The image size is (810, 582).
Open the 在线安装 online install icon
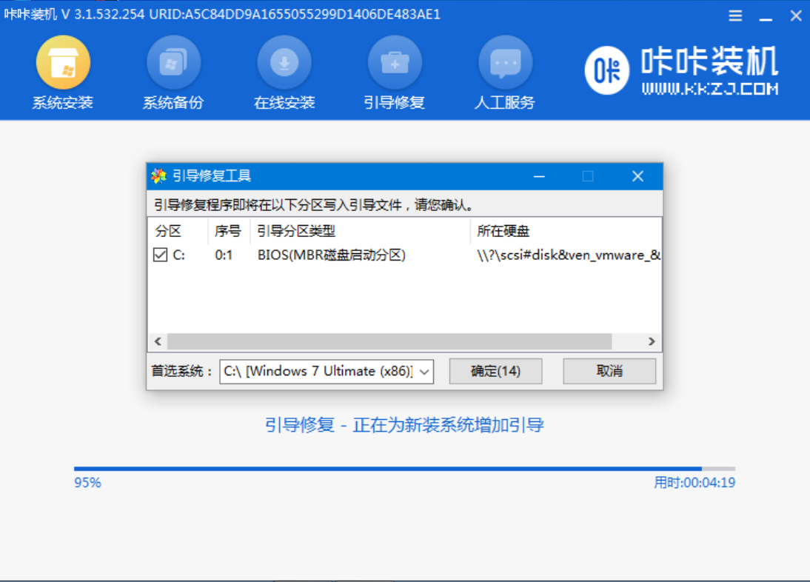[284, 62]
